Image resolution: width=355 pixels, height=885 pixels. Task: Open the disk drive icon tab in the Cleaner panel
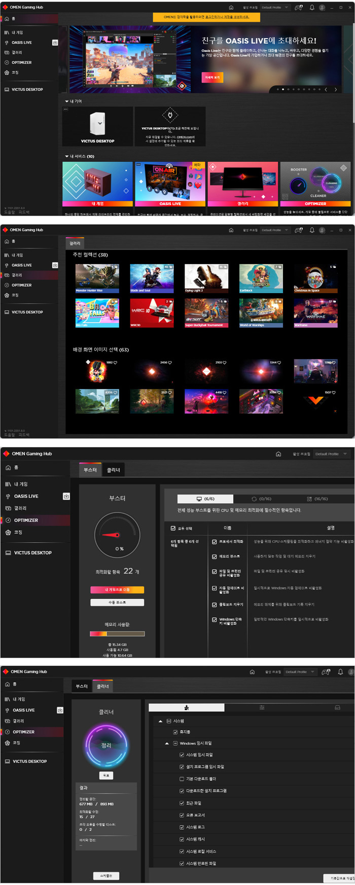(337, 707)
